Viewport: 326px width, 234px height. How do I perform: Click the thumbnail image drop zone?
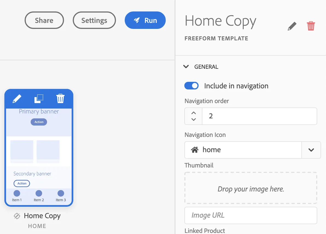pos(251,188)
